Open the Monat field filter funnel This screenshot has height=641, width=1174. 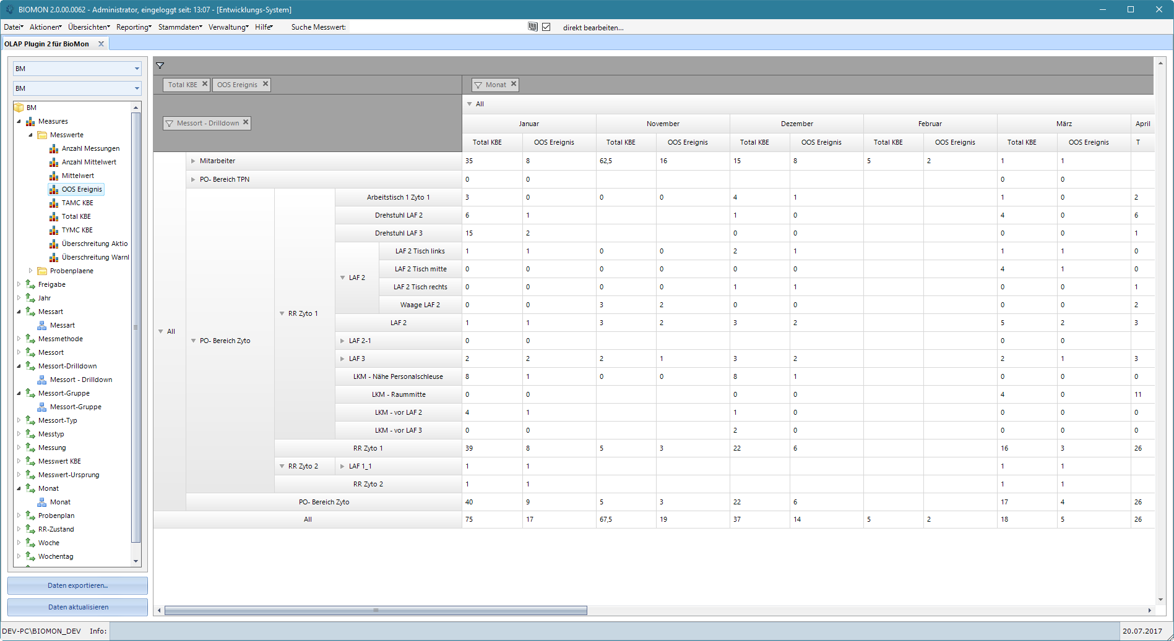point(478,85)
